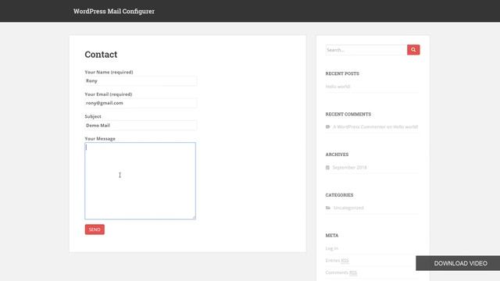Open A WordPress Commenter link
The width and height of the screenshot is (500, 281).
[x=359, y=126]
